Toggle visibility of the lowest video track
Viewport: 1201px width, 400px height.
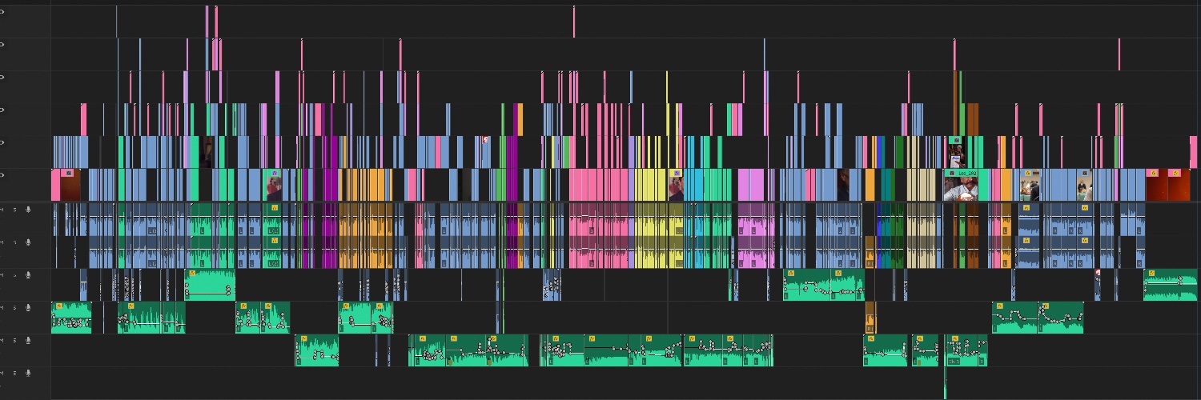click(x=2, y=175)
